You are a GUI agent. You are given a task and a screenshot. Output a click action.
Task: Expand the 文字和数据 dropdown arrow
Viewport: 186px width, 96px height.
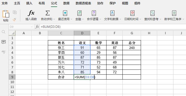coord(120,19)
